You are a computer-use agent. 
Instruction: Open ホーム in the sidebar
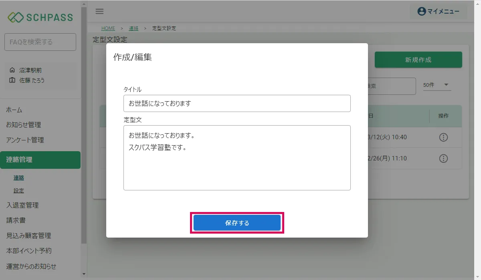14,110
